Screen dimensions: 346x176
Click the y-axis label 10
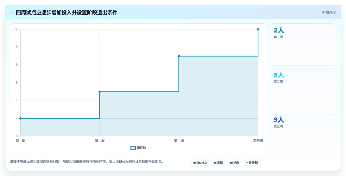16,47
